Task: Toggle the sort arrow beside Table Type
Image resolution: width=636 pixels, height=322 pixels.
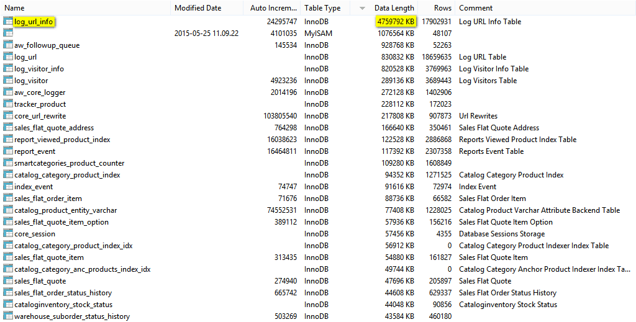Action: click(x=362, y=8)
